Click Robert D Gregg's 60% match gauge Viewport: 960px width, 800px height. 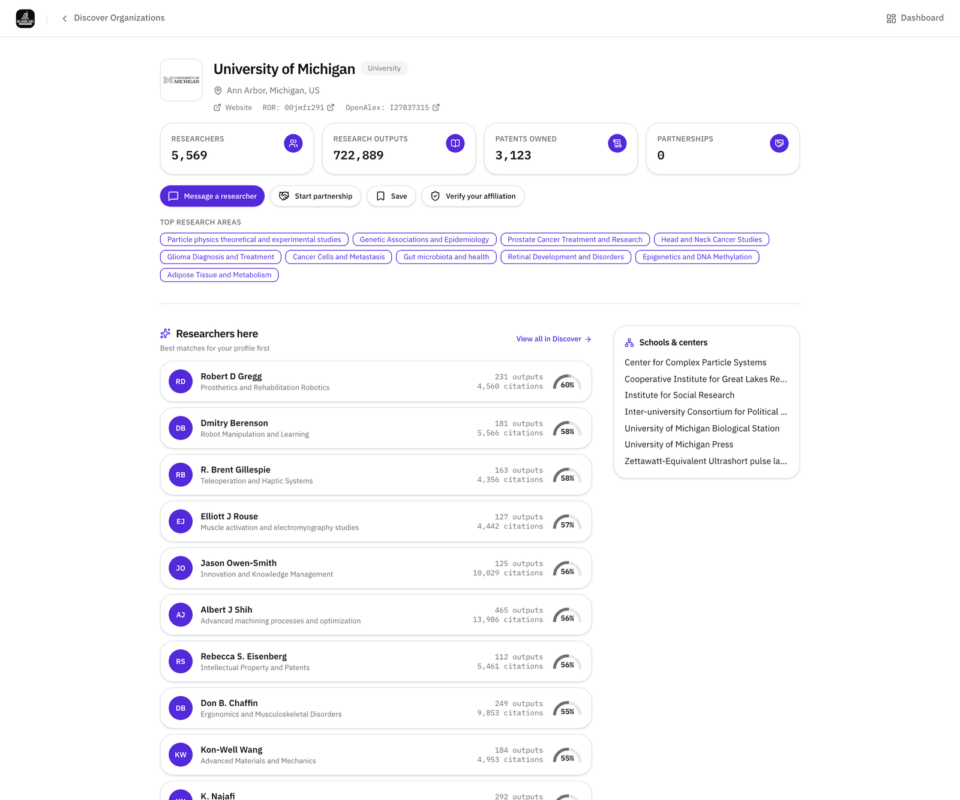567,382
